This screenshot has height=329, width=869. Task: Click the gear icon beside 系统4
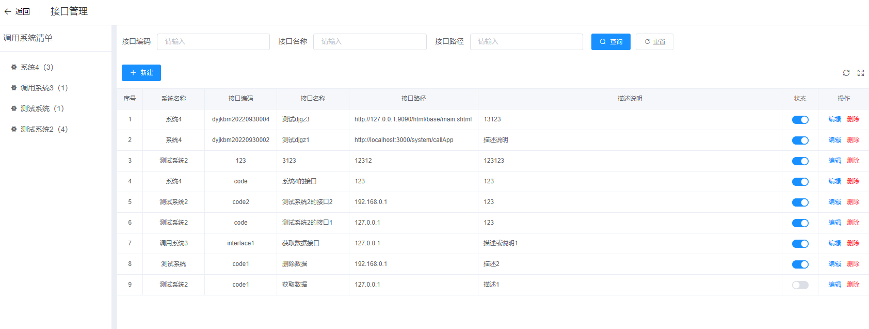click(x=14, y=67)
